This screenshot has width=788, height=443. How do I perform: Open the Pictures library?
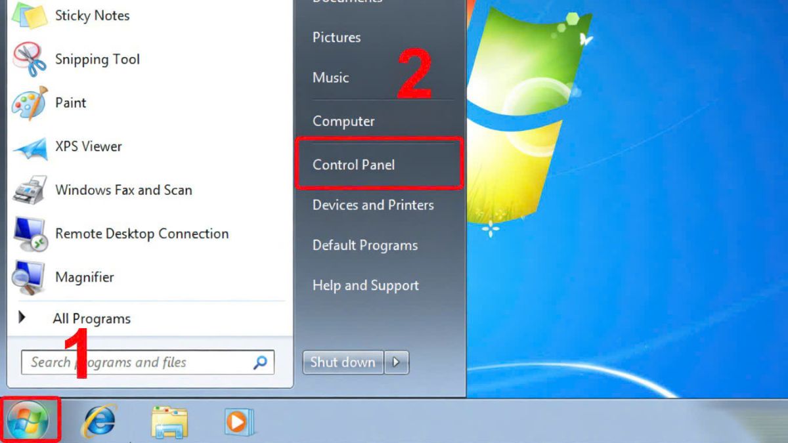336,37
